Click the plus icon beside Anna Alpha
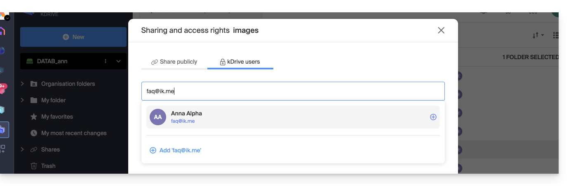Image resolution: width=571 pixels, height=186 pixels. (433, 117)
